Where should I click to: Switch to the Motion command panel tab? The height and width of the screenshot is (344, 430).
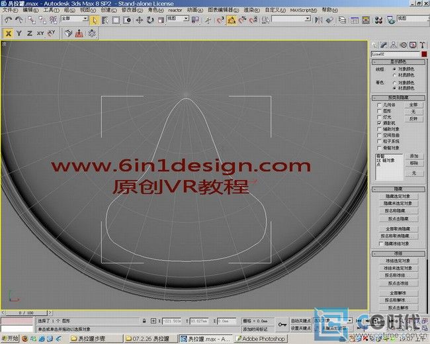pyautogui.click(x=403, y=45)
